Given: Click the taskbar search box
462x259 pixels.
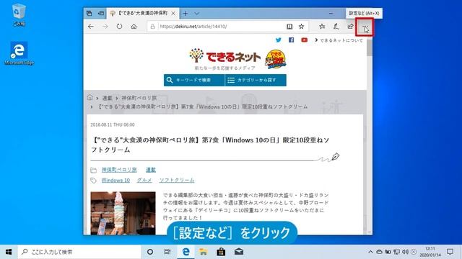Looking at the screenshot, I should 79,252.
